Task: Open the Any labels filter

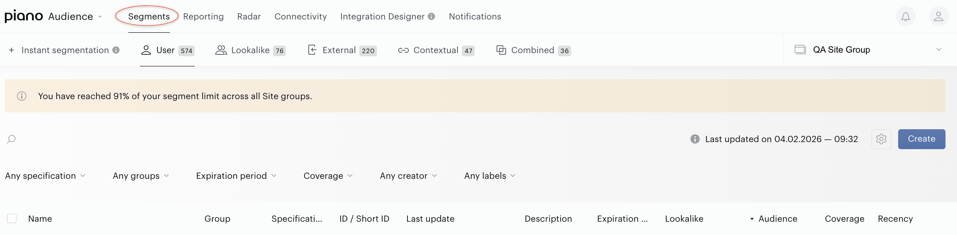Action: [490, 176]
